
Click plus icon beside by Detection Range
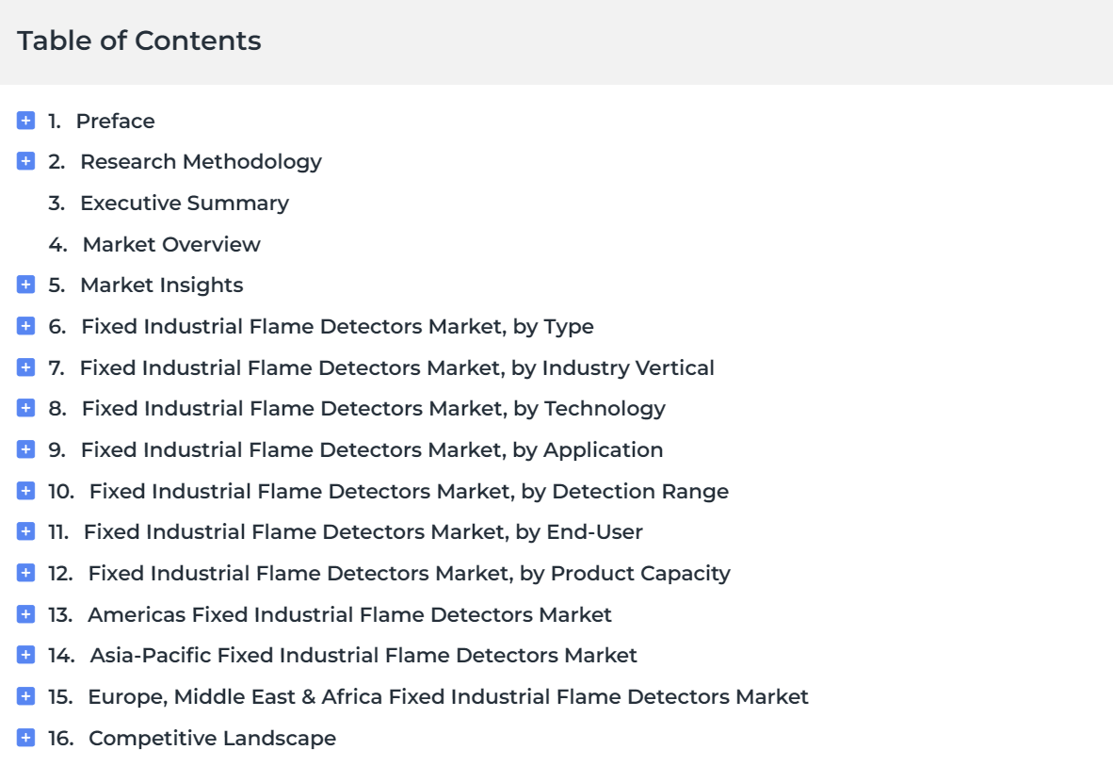25,490
